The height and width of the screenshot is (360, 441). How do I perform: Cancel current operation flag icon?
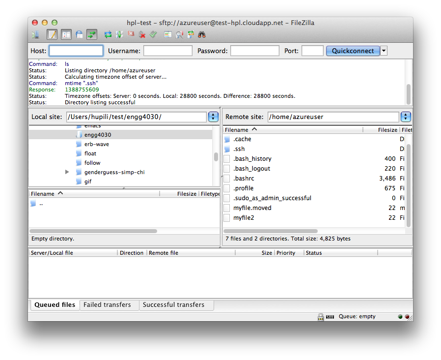click(x=131, y=34)
